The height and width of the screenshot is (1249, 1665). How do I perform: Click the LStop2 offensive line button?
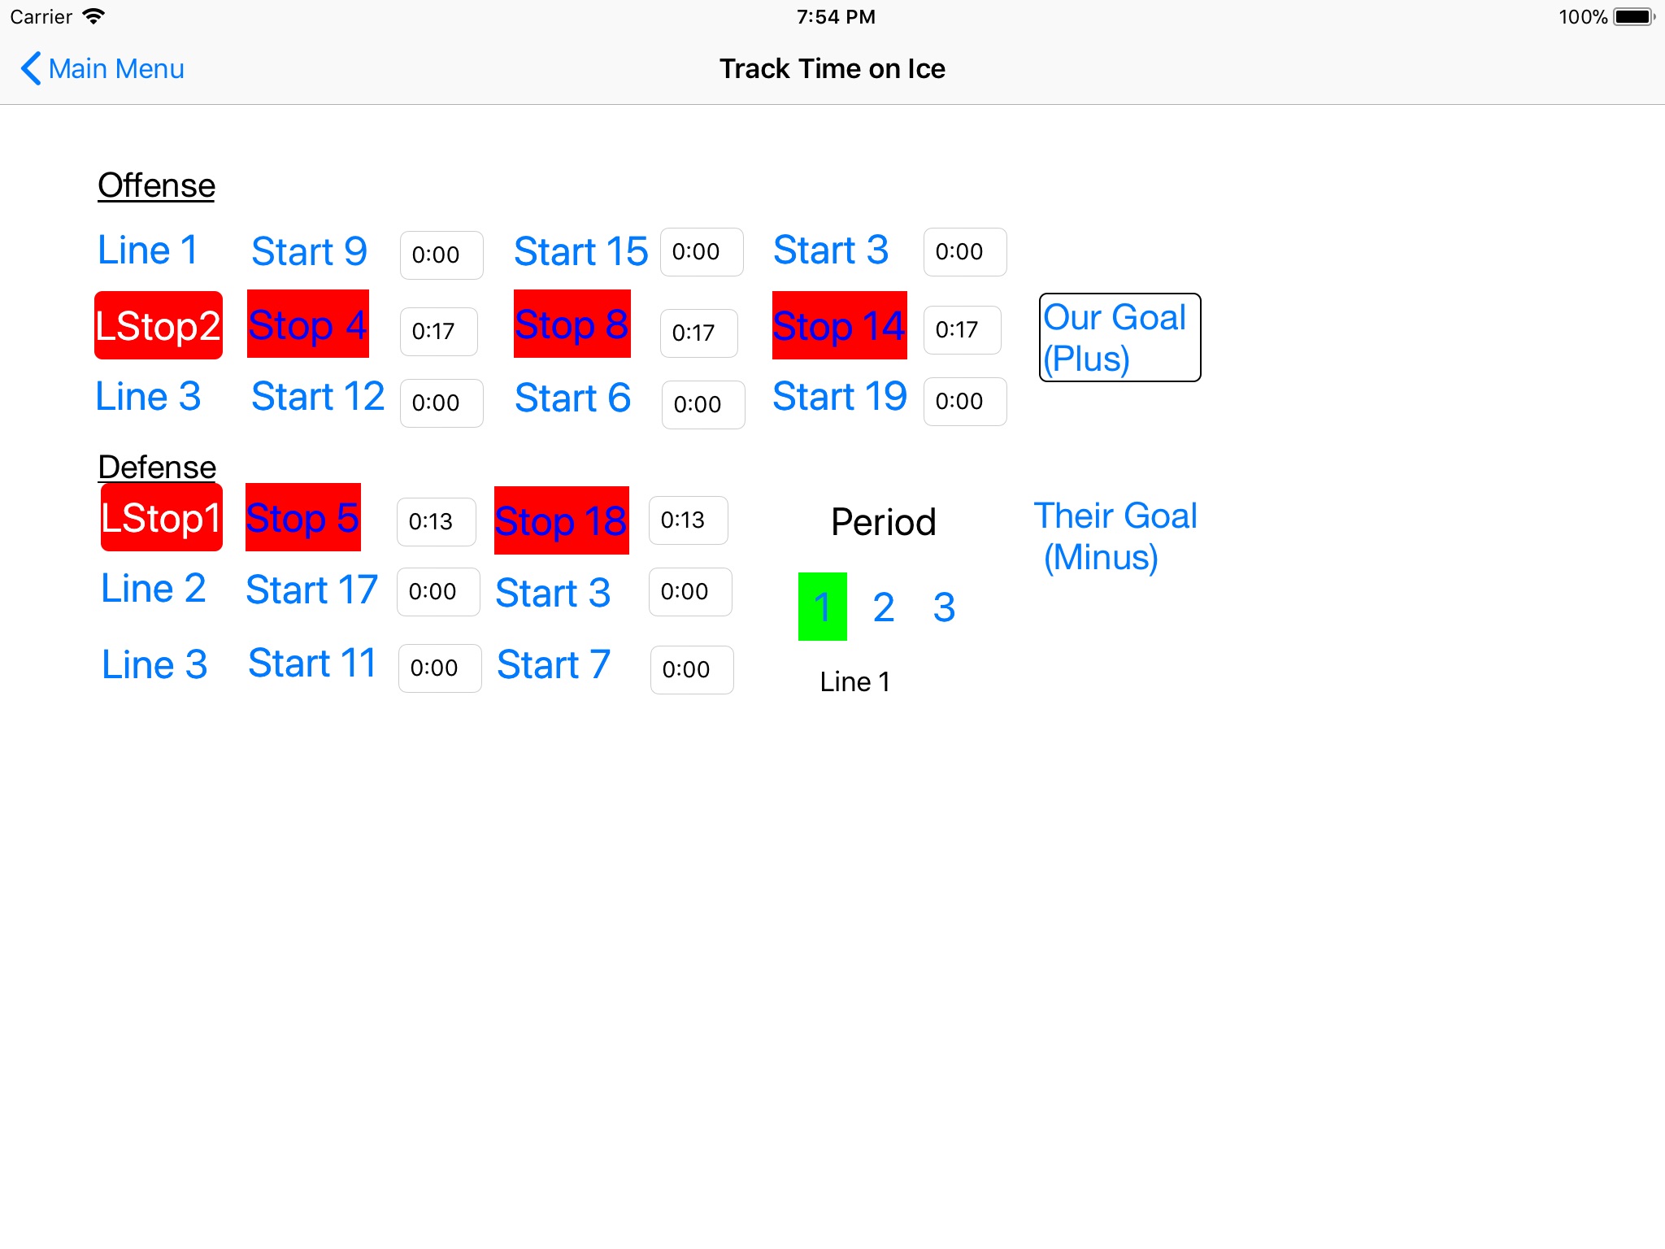tap(158, 325)
